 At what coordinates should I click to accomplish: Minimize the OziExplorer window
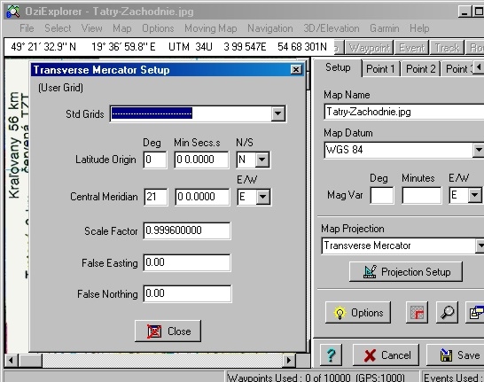tap(464, 12)
